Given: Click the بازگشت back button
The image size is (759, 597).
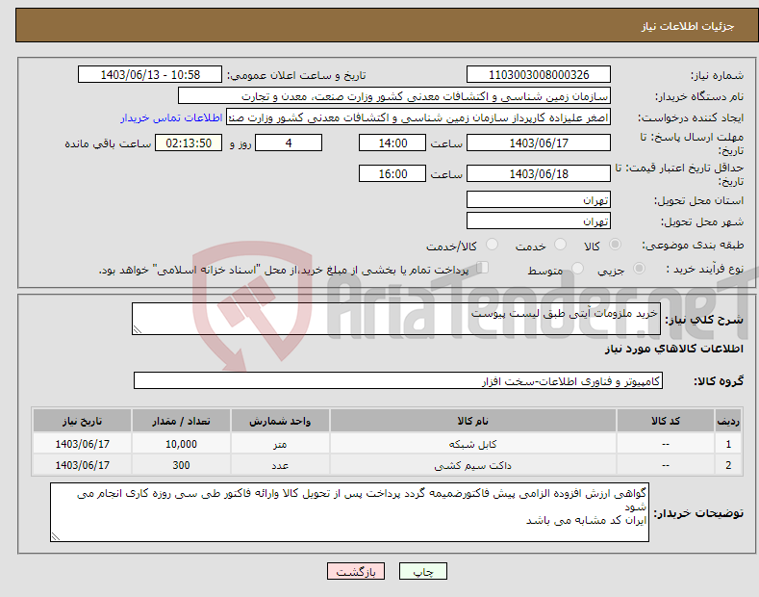Looking at the screenshot, I should (356, 571).
